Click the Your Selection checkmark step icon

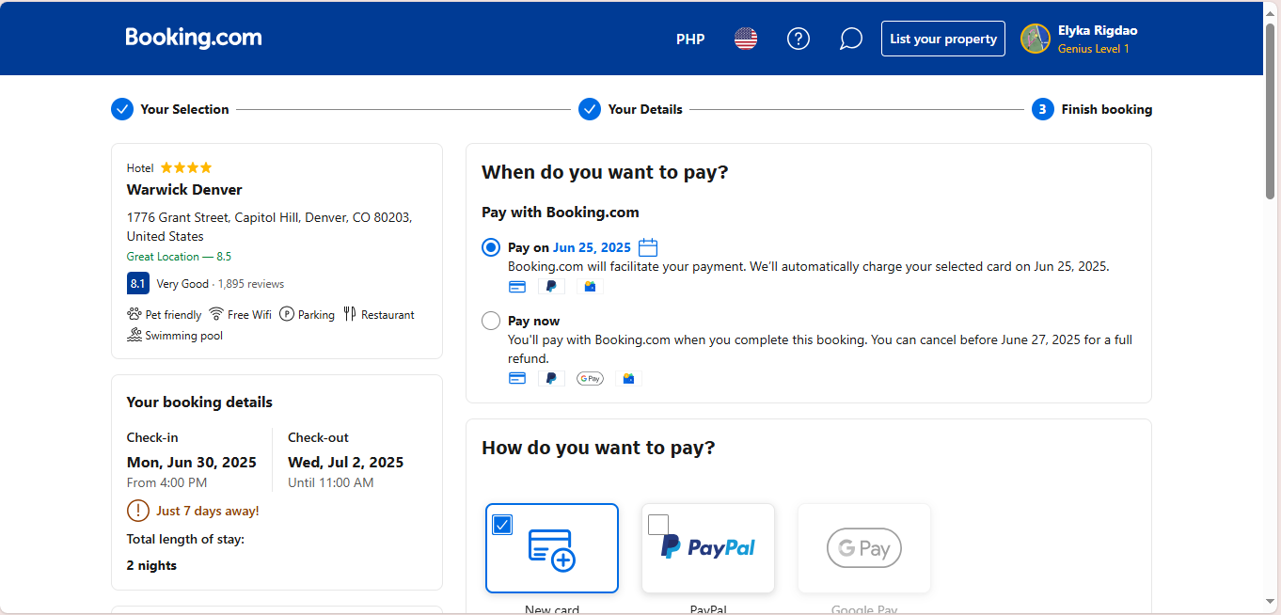pos(122,109)
